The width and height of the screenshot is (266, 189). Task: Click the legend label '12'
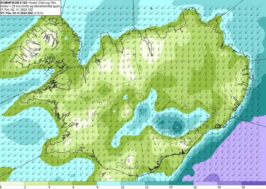coord(147,187)
